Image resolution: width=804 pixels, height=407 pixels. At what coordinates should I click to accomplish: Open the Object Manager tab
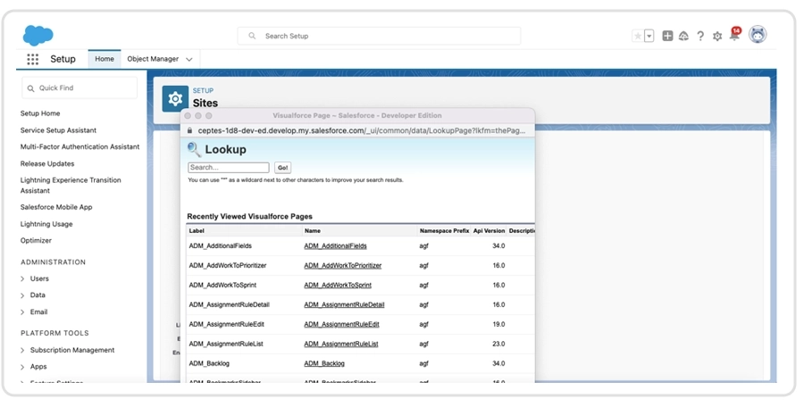click(x=153, y=59)
